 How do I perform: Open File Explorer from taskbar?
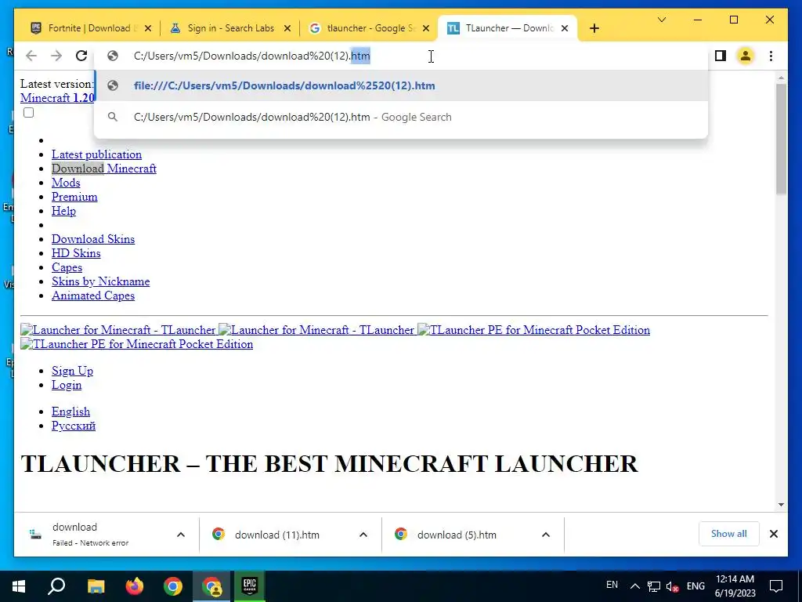point(96,586)
